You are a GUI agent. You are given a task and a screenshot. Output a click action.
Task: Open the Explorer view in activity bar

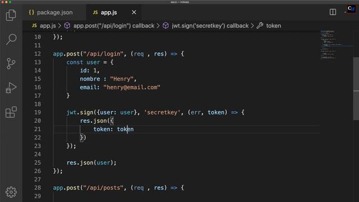click(x=11, y=15)
